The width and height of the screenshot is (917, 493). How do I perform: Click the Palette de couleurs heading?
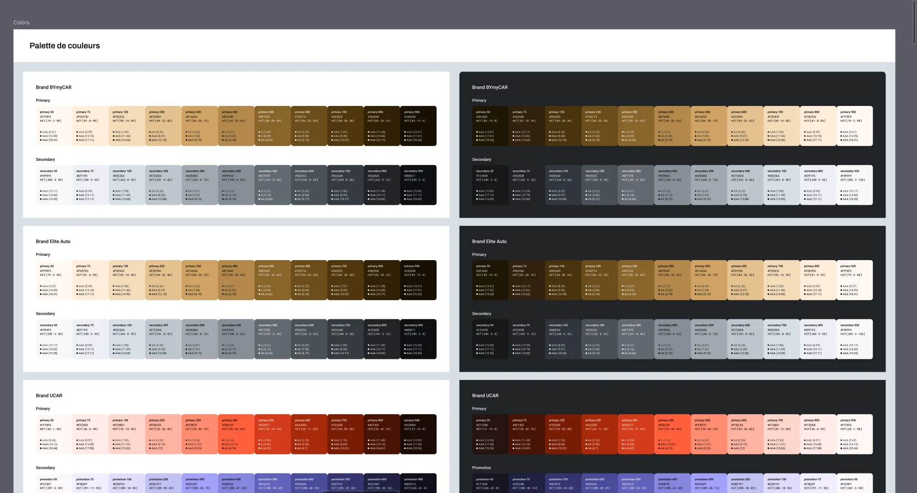click(64, 46)
